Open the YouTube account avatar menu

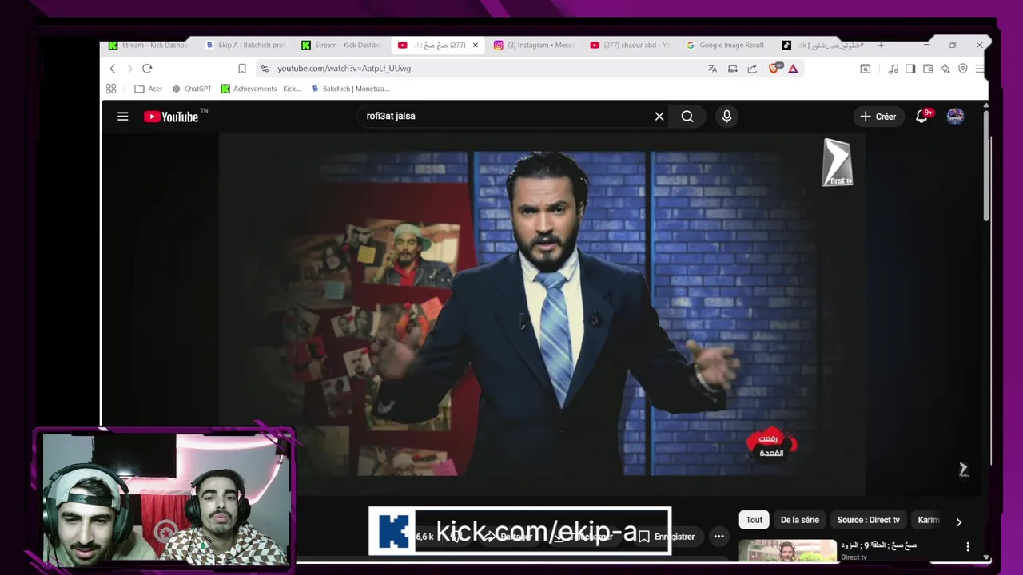(x=955, y=117)
